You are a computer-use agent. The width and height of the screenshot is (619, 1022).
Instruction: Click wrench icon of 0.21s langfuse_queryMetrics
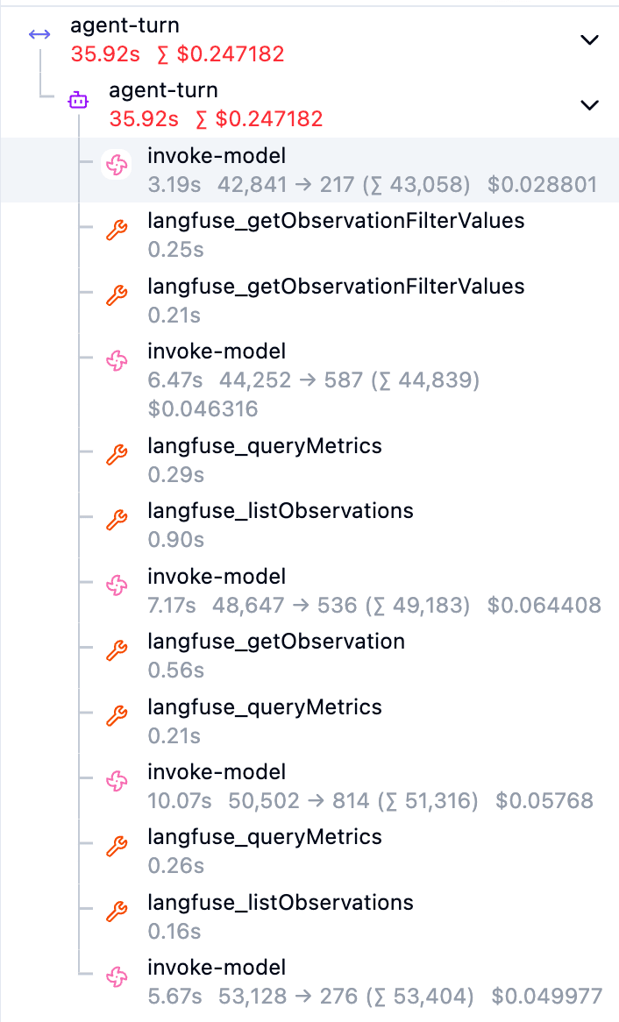click(x=117, y=715)
